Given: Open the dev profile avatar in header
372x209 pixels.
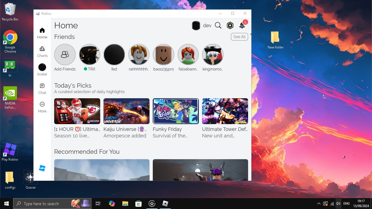Looking at the screenshot, I should [196, 25].
